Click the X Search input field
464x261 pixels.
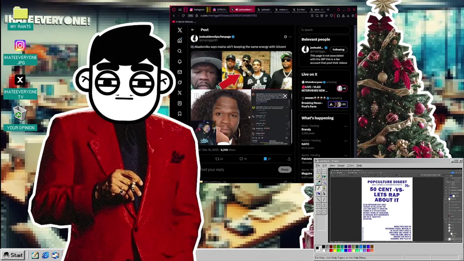pyautogui.click(x=325, y=30)
